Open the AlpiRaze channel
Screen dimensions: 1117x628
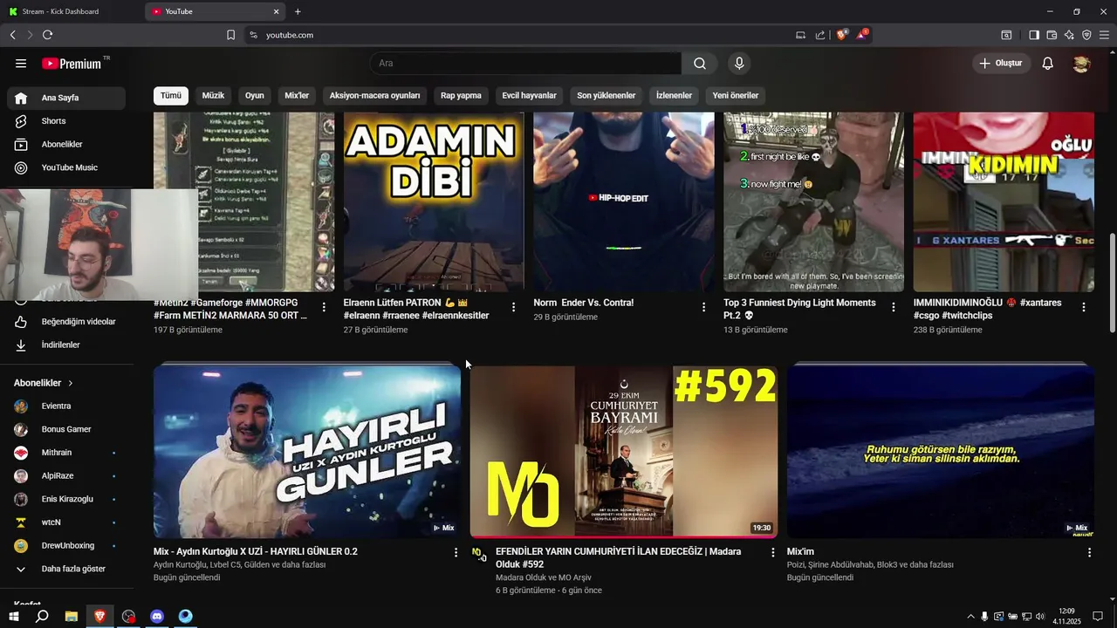[x=66, y=476]
